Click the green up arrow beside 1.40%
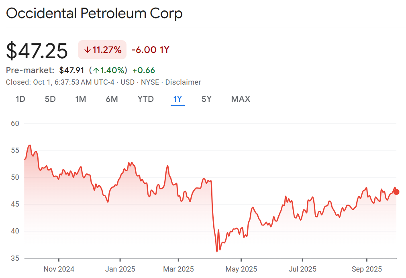406x278 pixels. tap(96, 70)
